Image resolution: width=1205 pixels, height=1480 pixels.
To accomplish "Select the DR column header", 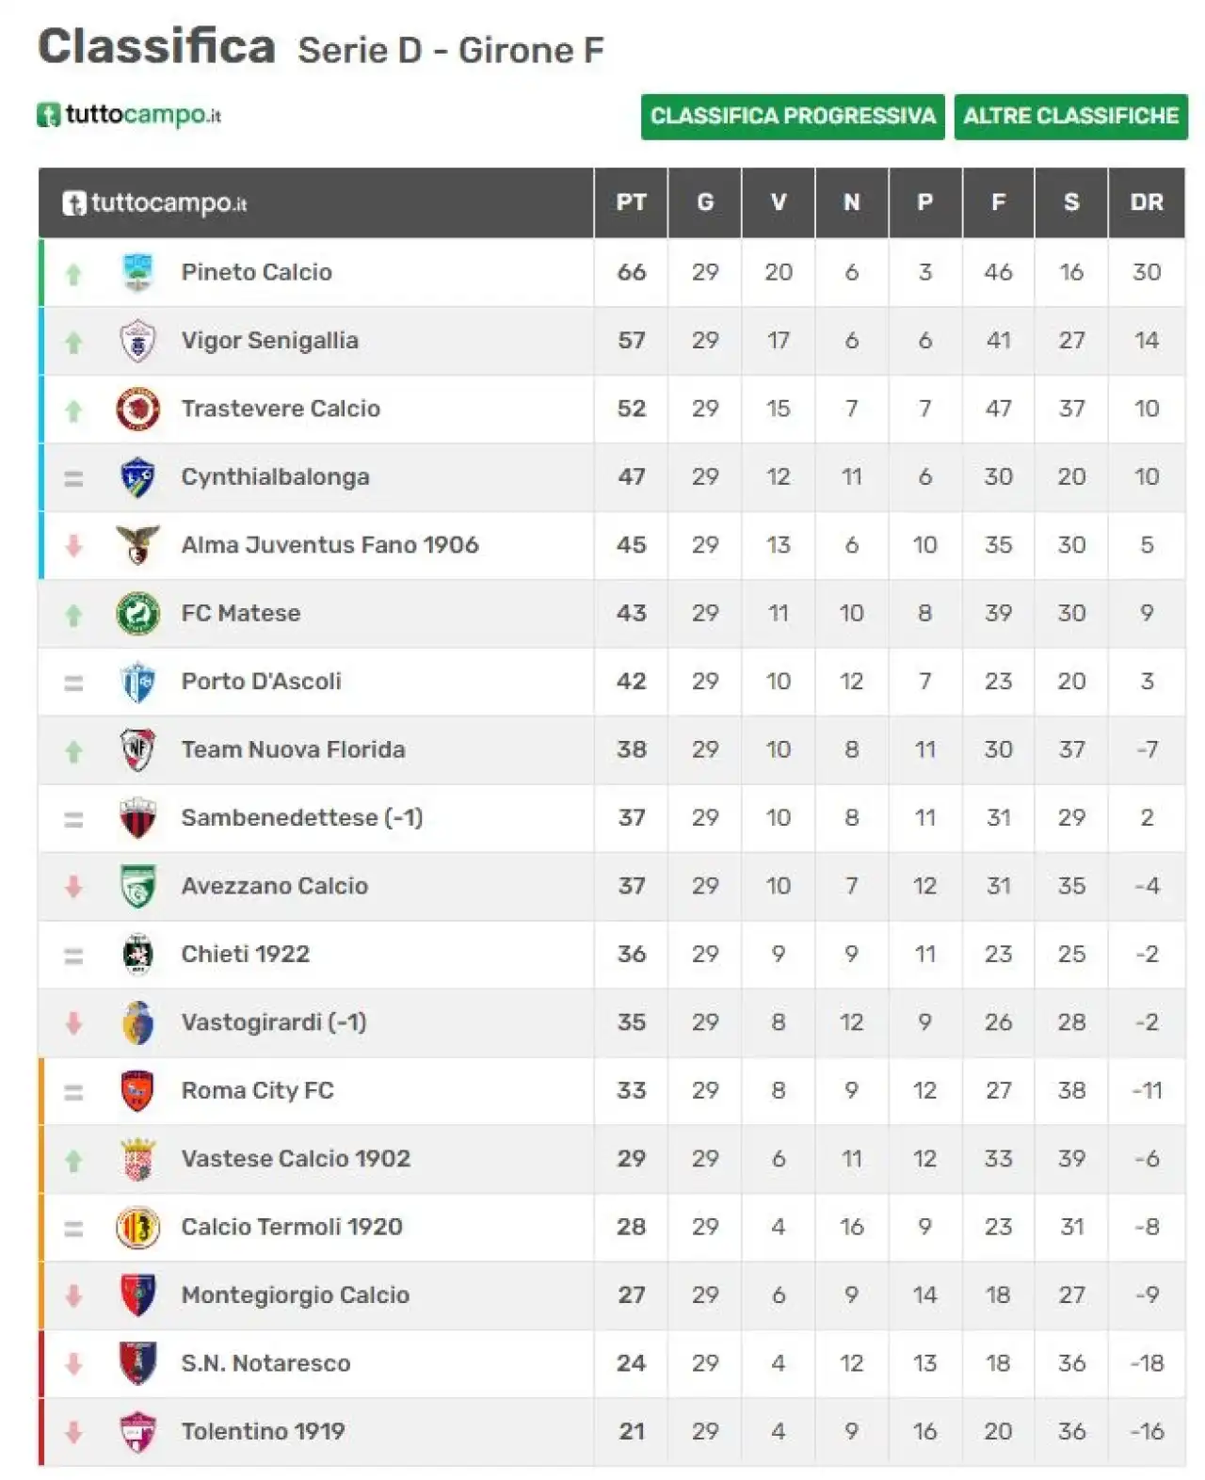I will point(1147,202).
